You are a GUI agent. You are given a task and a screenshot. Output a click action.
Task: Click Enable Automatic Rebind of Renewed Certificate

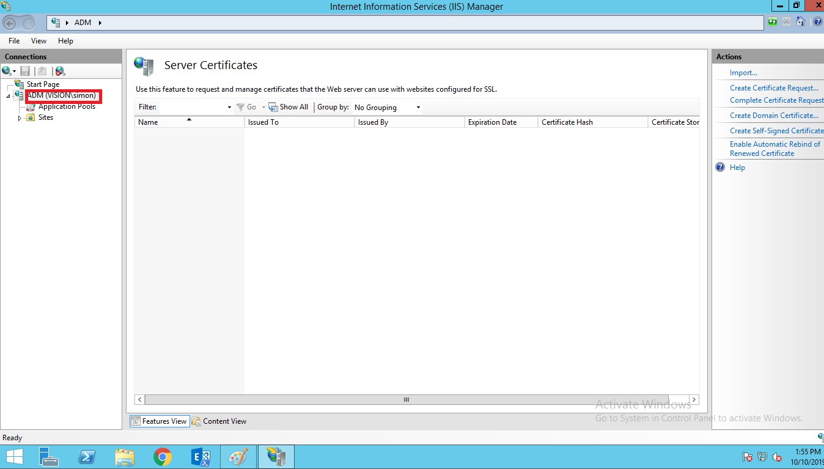(775, 149)
